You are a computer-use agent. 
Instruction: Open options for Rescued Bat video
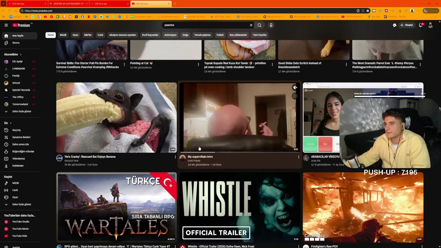[175, 157]
